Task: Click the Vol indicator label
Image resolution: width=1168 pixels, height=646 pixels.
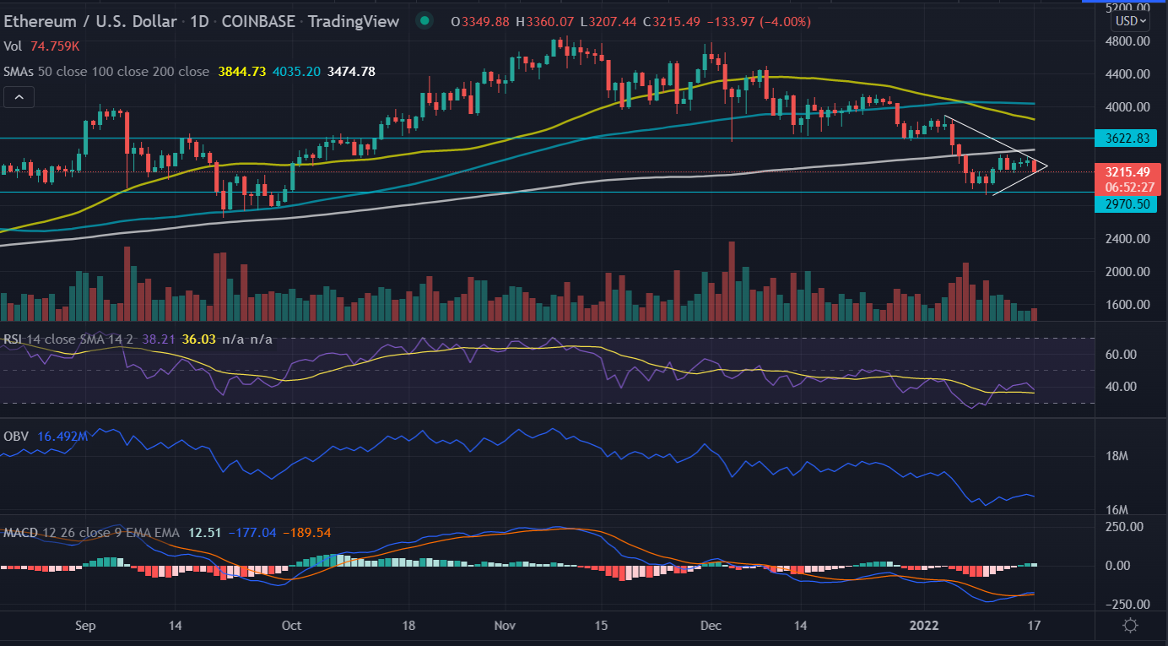Action: coord(13,47)
